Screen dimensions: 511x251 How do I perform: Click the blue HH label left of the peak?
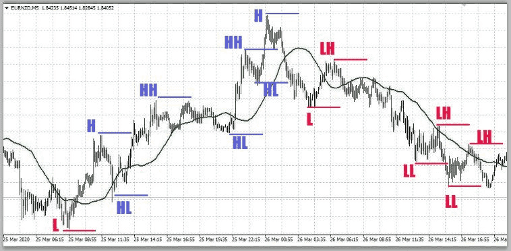[234, 43]
